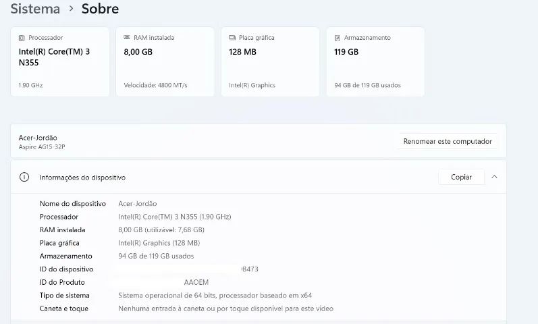This screenshot has width=538, height=324.
Task: Click the Nome do dispositivo label
Action: point(73,204)
